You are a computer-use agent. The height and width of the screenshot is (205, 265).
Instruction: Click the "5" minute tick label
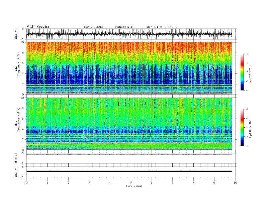(131, 183)
